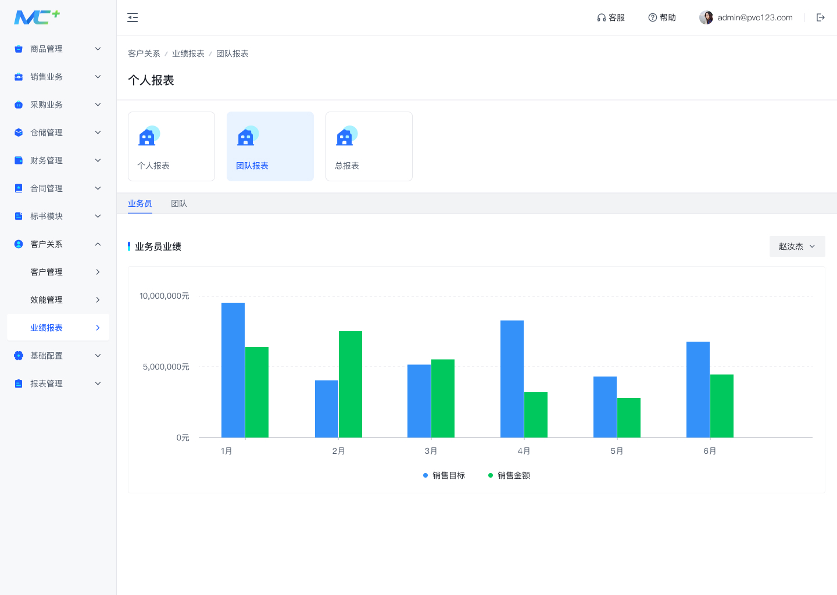Open the 团队报表 card

(x=270, y=146)
